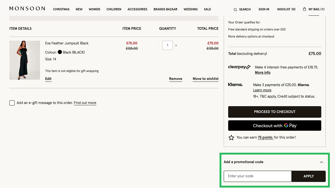Click the Klarna logo
This screenshot has width=335, height=188.
tap(235, 85)
